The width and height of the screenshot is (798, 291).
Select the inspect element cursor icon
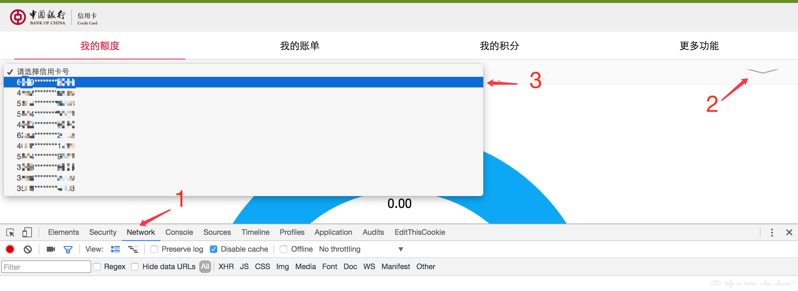10,233
